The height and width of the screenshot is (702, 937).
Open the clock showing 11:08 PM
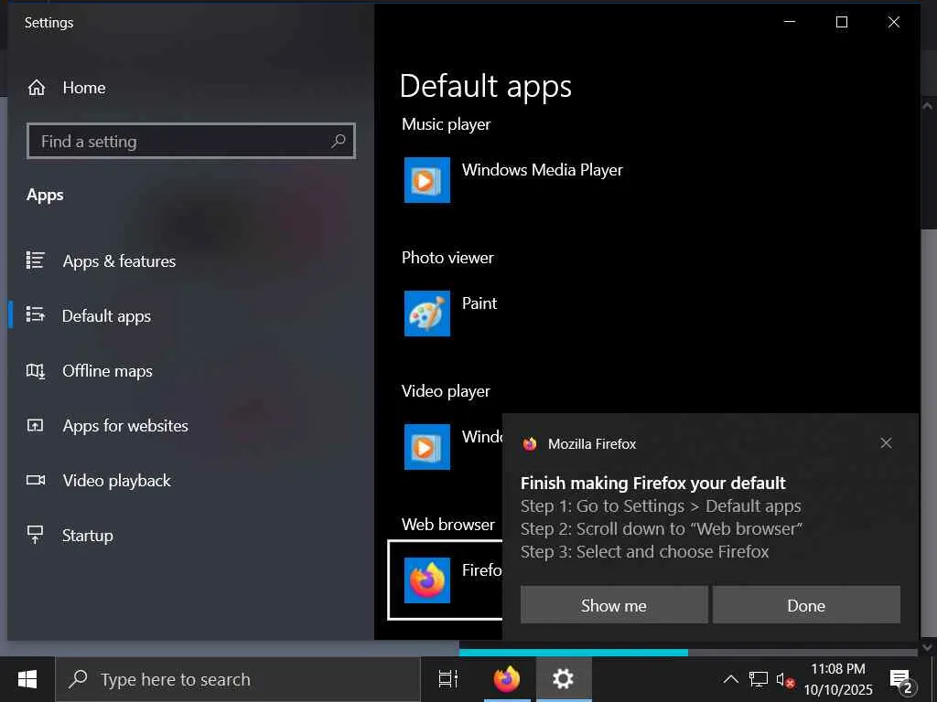tap(838, 679)
